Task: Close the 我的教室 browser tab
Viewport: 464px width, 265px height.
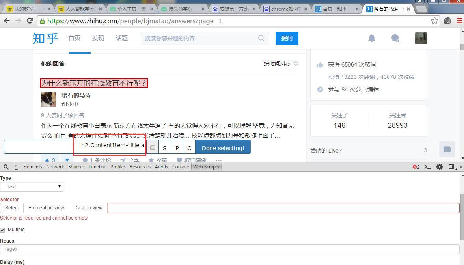Action: 49,9
